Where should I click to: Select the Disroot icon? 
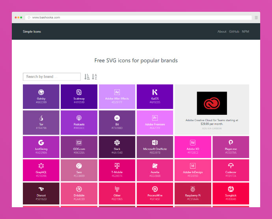(x=41, y=189)
